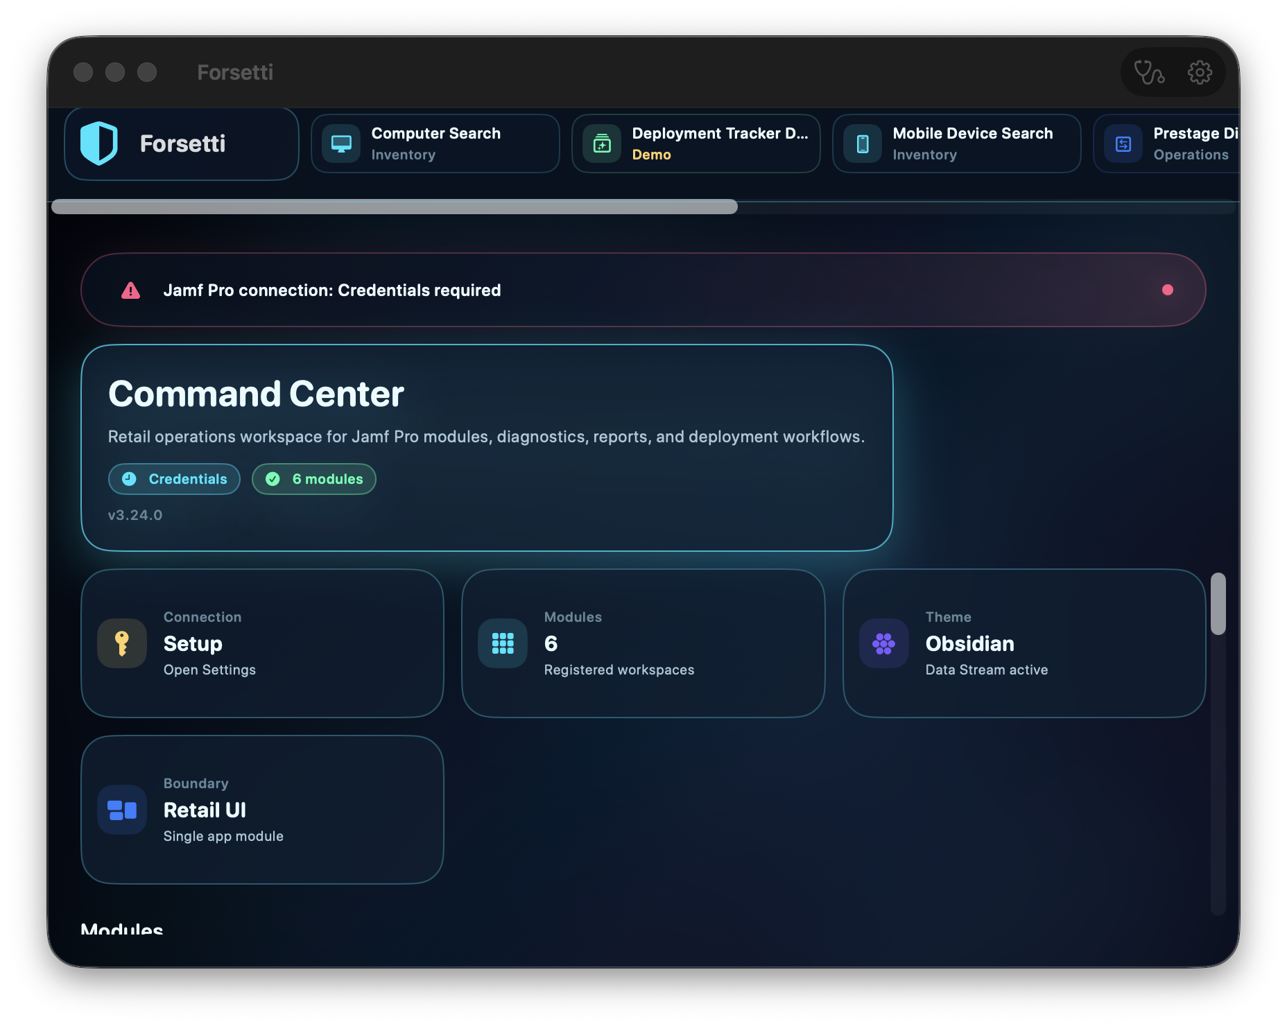
Task: Click the 6 modules status pill
Action: pos(314,479)
